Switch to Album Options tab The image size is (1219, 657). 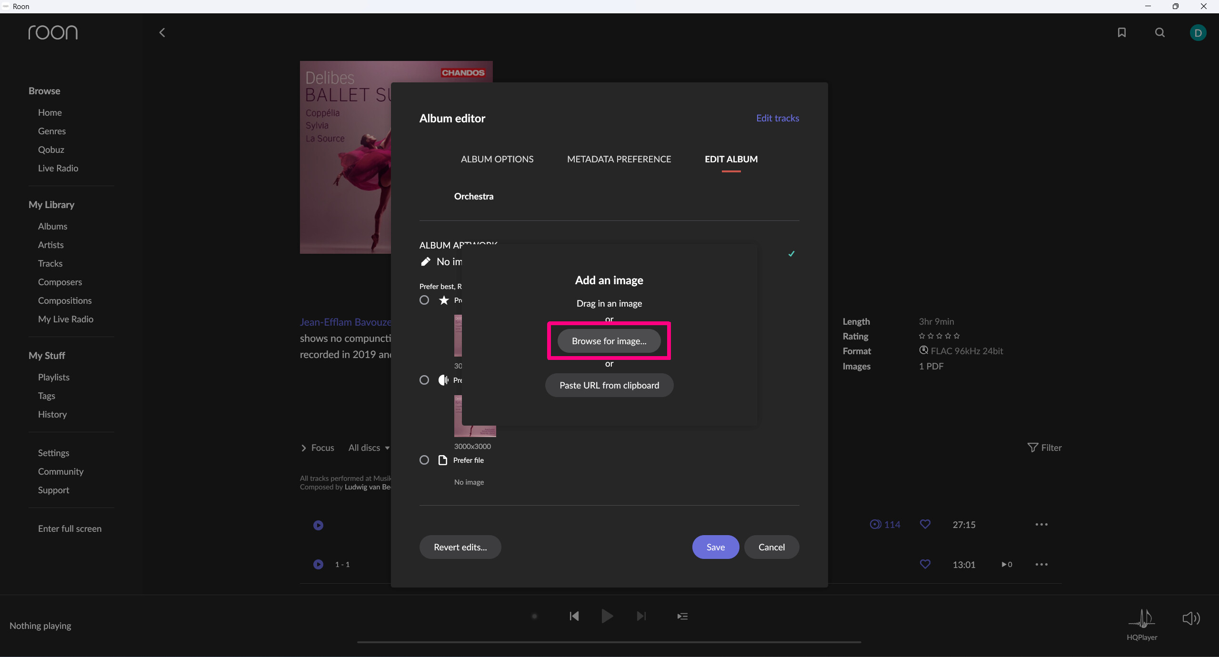pos(497,159)
